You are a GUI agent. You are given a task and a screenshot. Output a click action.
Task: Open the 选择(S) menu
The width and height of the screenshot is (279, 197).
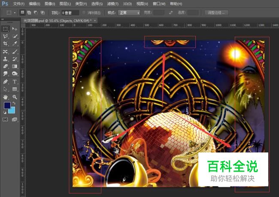(97, 4)
